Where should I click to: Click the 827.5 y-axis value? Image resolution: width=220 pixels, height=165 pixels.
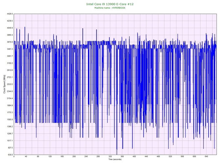click(10, 148)
